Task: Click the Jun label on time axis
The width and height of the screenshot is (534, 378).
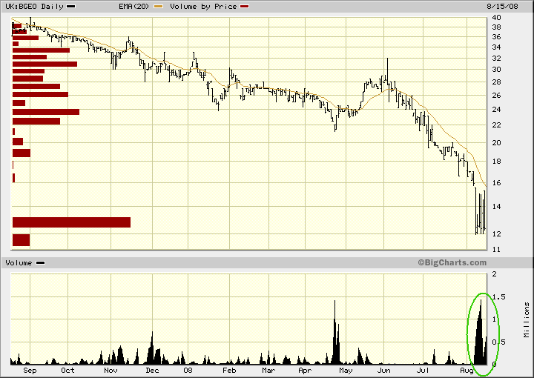Action: tap(383, 369)
